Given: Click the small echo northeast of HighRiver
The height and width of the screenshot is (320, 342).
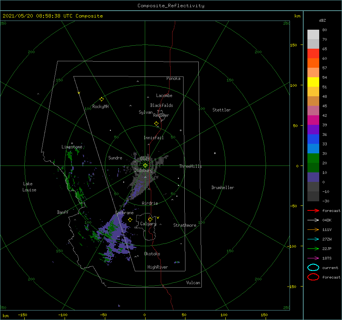Looking at the screenshot, I should [177, 262].
